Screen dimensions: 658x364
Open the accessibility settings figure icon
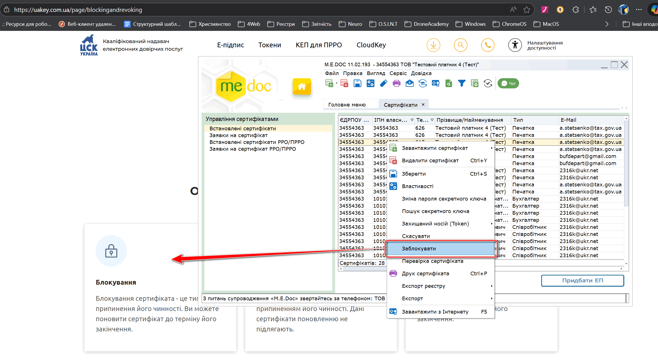(x=515, y=45)
